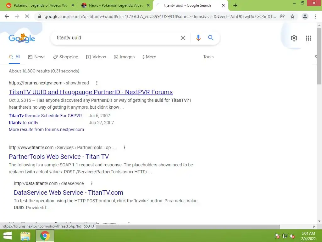Click the Google doodle logo

[x=22, y=38]
